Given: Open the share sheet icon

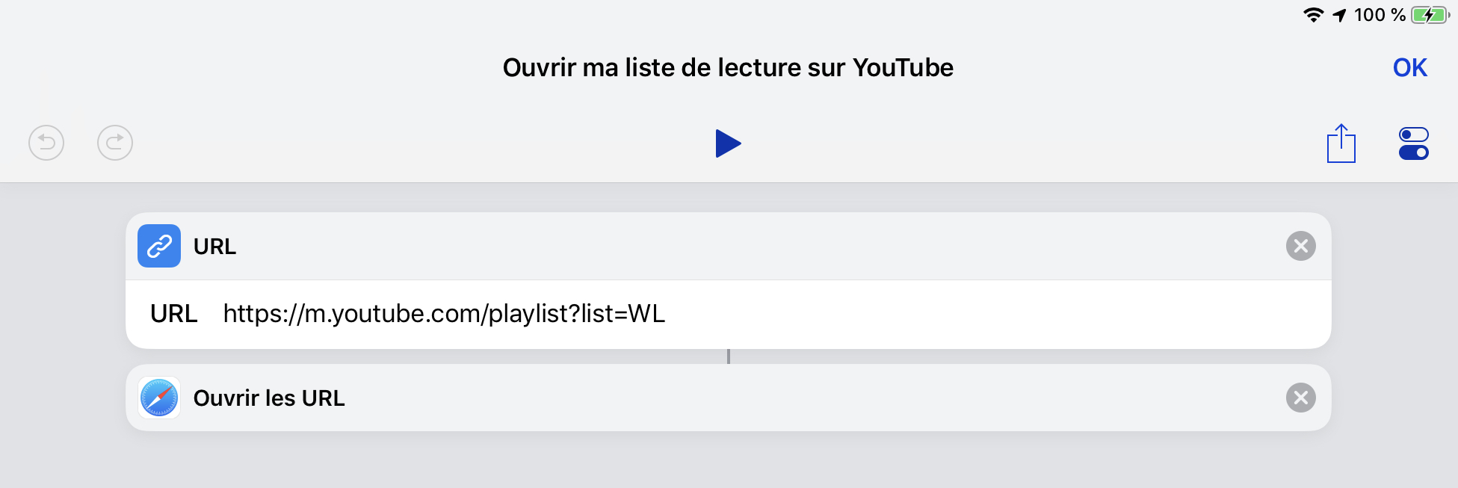Looking at the screenshot, I should [x=1341, y=143].
